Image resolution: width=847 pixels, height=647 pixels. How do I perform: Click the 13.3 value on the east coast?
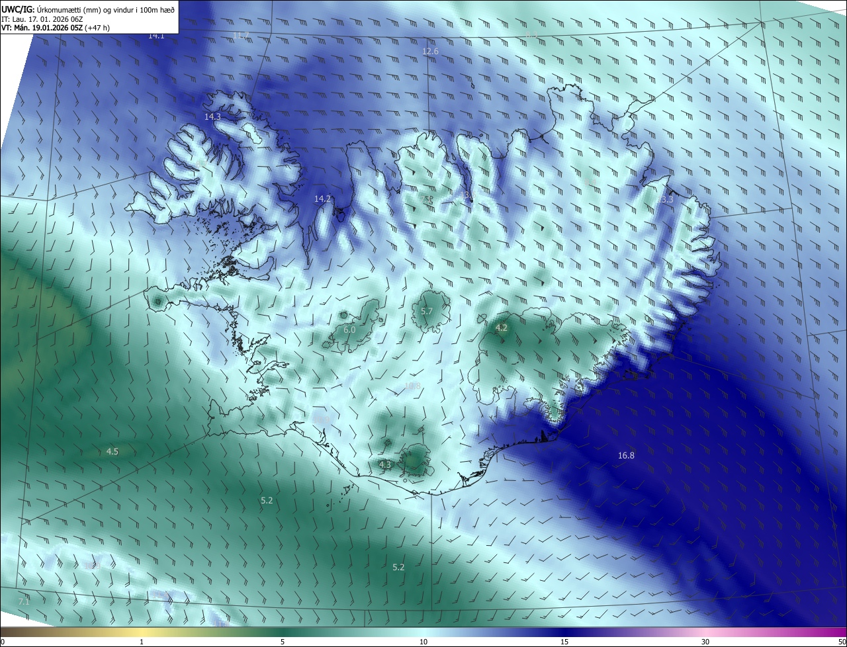tap(666, 199)
